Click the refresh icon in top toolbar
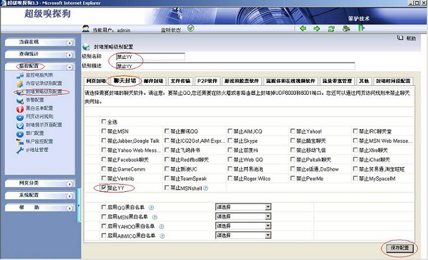Viewport: 428px width, 260px height. (331, 28)
